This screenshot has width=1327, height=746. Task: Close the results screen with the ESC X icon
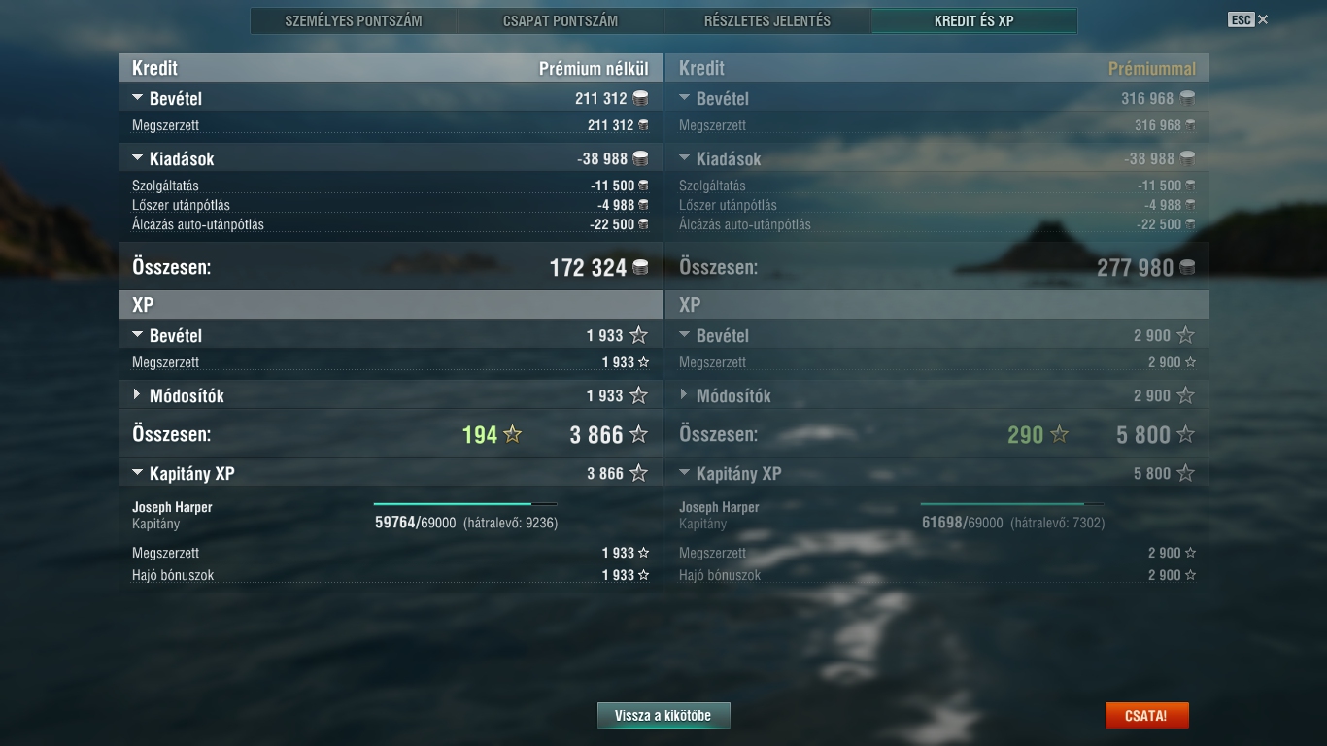pos(1263,19)
